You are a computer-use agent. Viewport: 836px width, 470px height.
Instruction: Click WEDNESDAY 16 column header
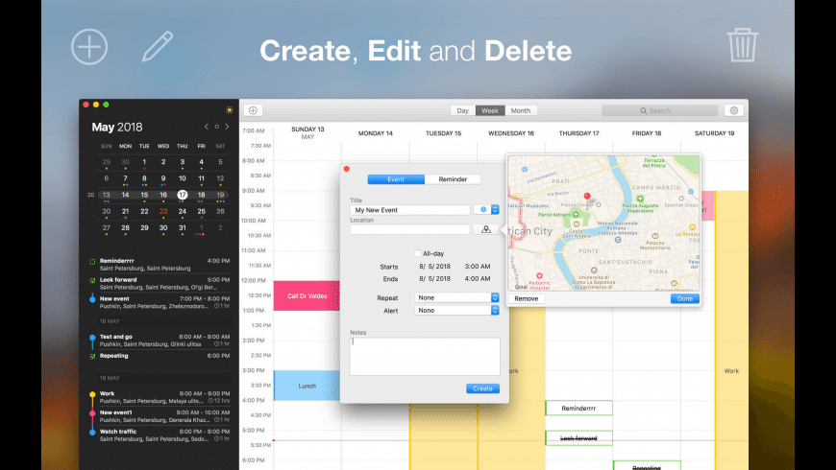(x=511, y=133)
